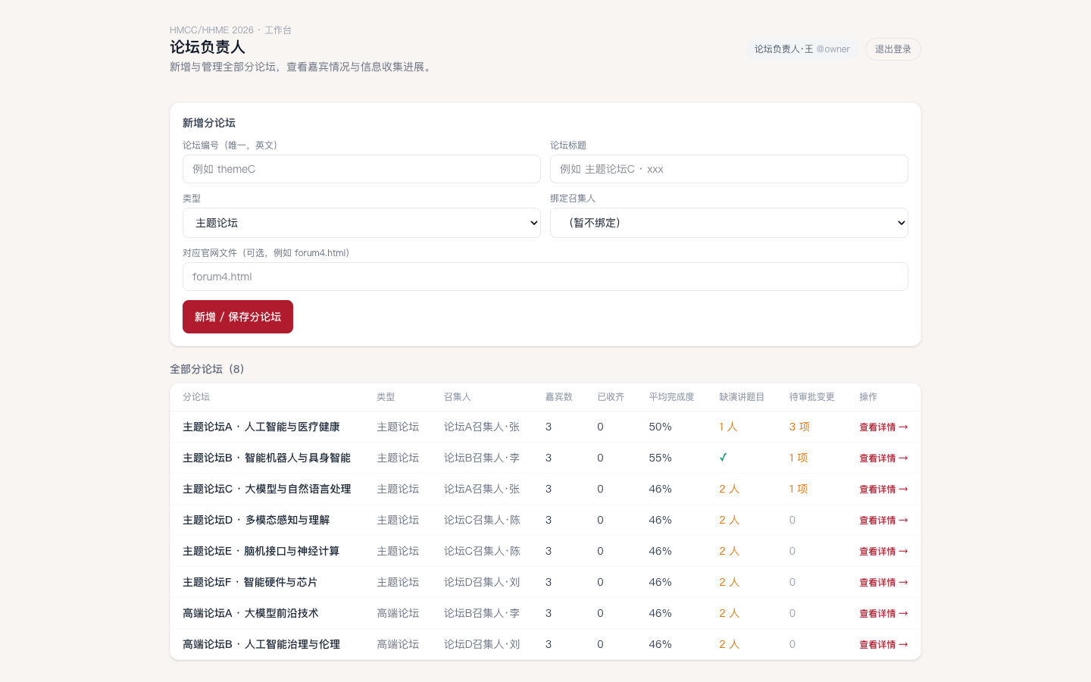1091x682 pixels.
Task: Select row title 主题论坛C · 大模型与自然语言处理
Action: coord(267,490)
